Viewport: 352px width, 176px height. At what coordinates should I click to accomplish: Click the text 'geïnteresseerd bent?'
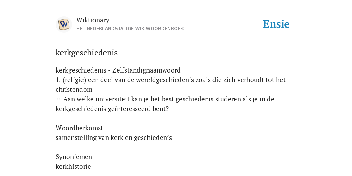[x=138, y=109]
